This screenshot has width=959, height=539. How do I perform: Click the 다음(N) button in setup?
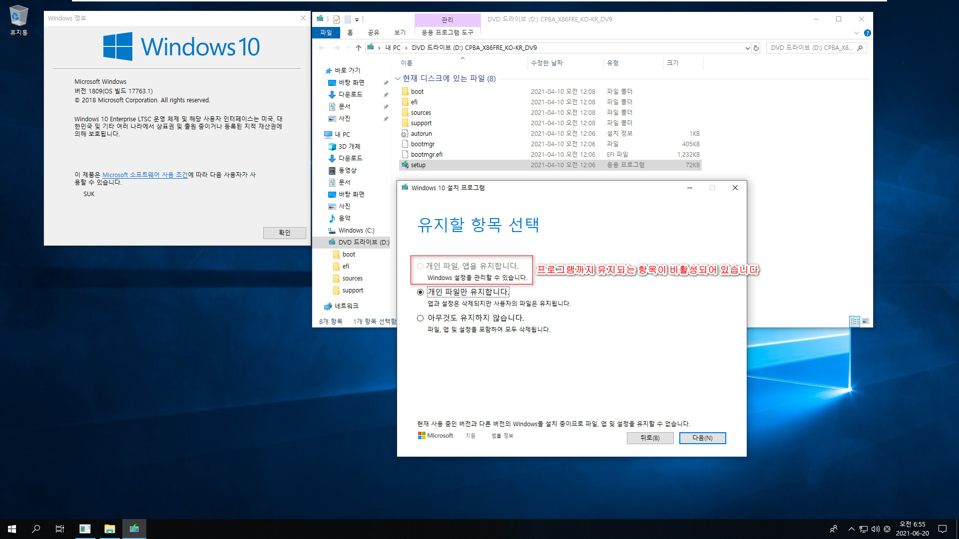pyautogui.click(x=702, y=438)
